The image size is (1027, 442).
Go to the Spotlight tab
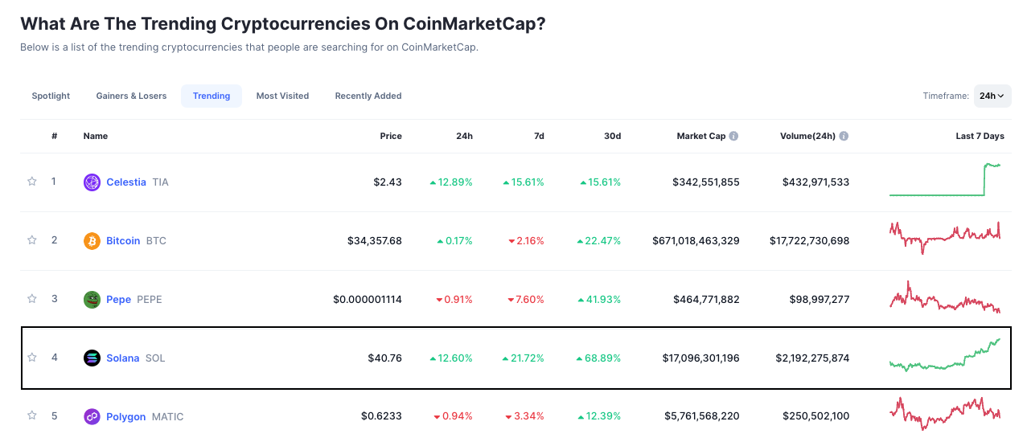(51, 96)
